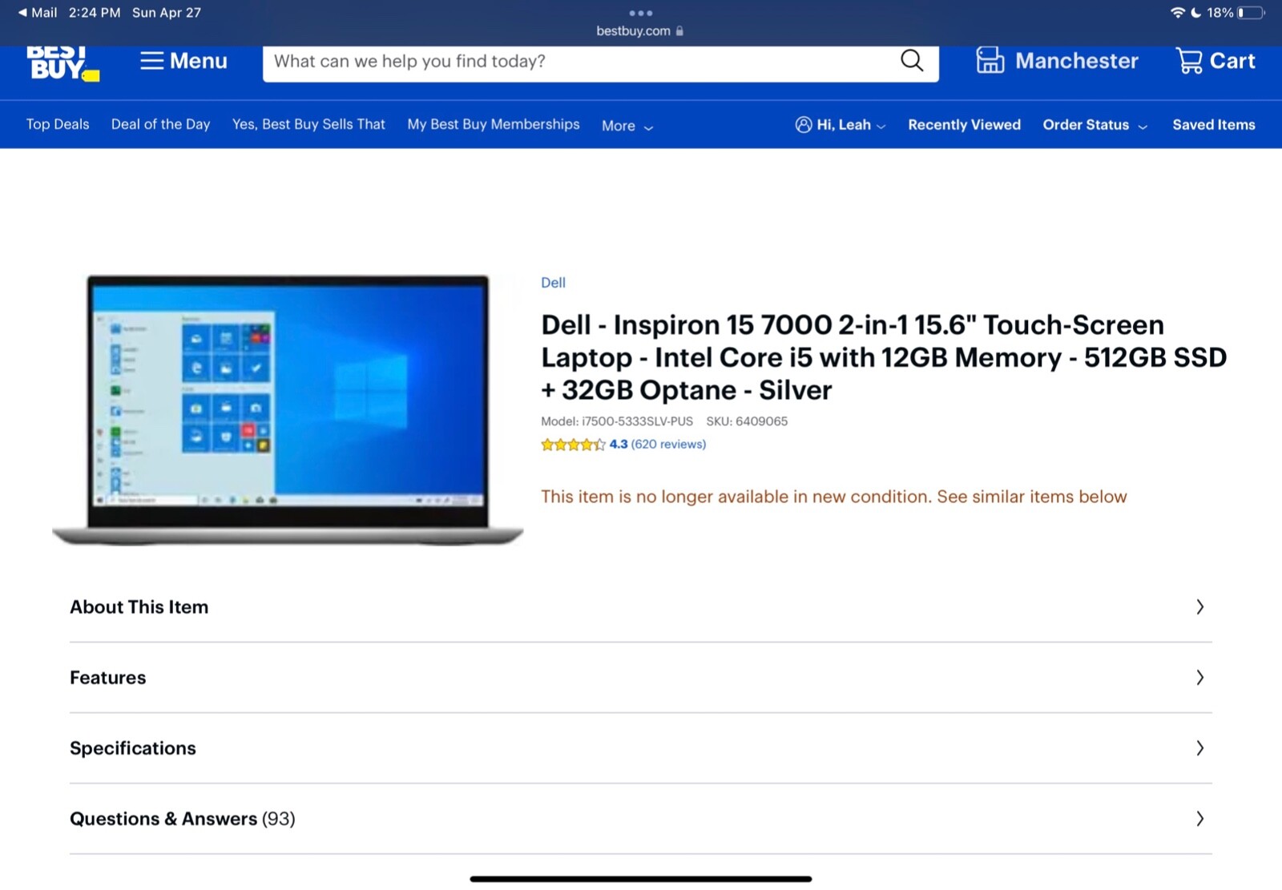Open Saved Items
The image size is (1282, 890).
click(1214, 125)
